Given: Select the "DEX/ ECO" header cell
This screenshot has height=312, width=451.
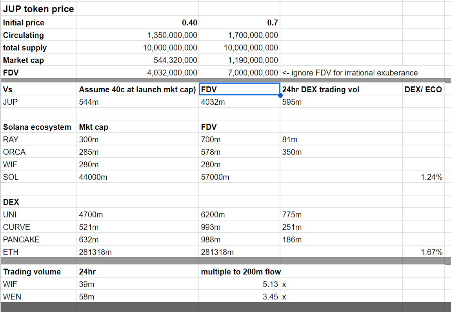Looking at the screenshot, I should pos(424,90).
